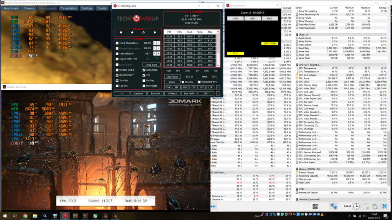This screenshot has height=220, width=392.
Task: Enable the Set Multiplier checkbox
Action: click(x=117, y=54)
